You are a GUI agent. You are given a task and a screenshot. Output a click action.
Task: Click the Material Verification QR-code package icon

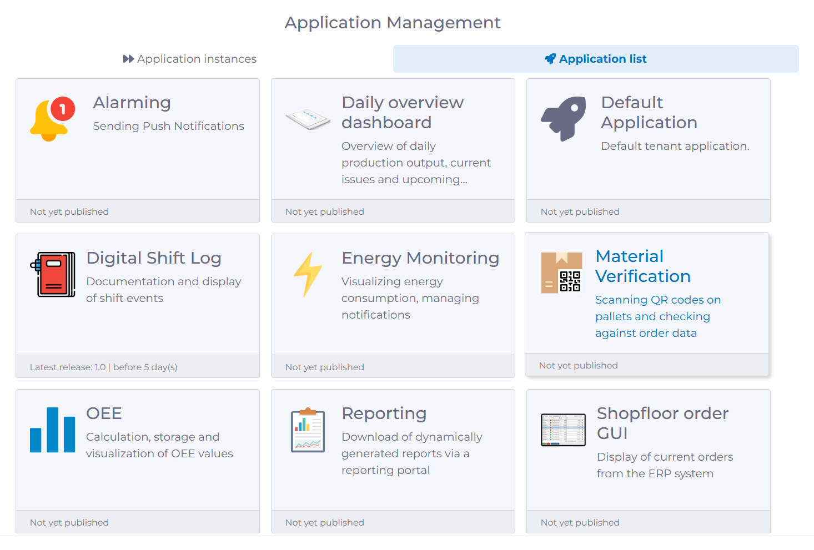[562, 273]
